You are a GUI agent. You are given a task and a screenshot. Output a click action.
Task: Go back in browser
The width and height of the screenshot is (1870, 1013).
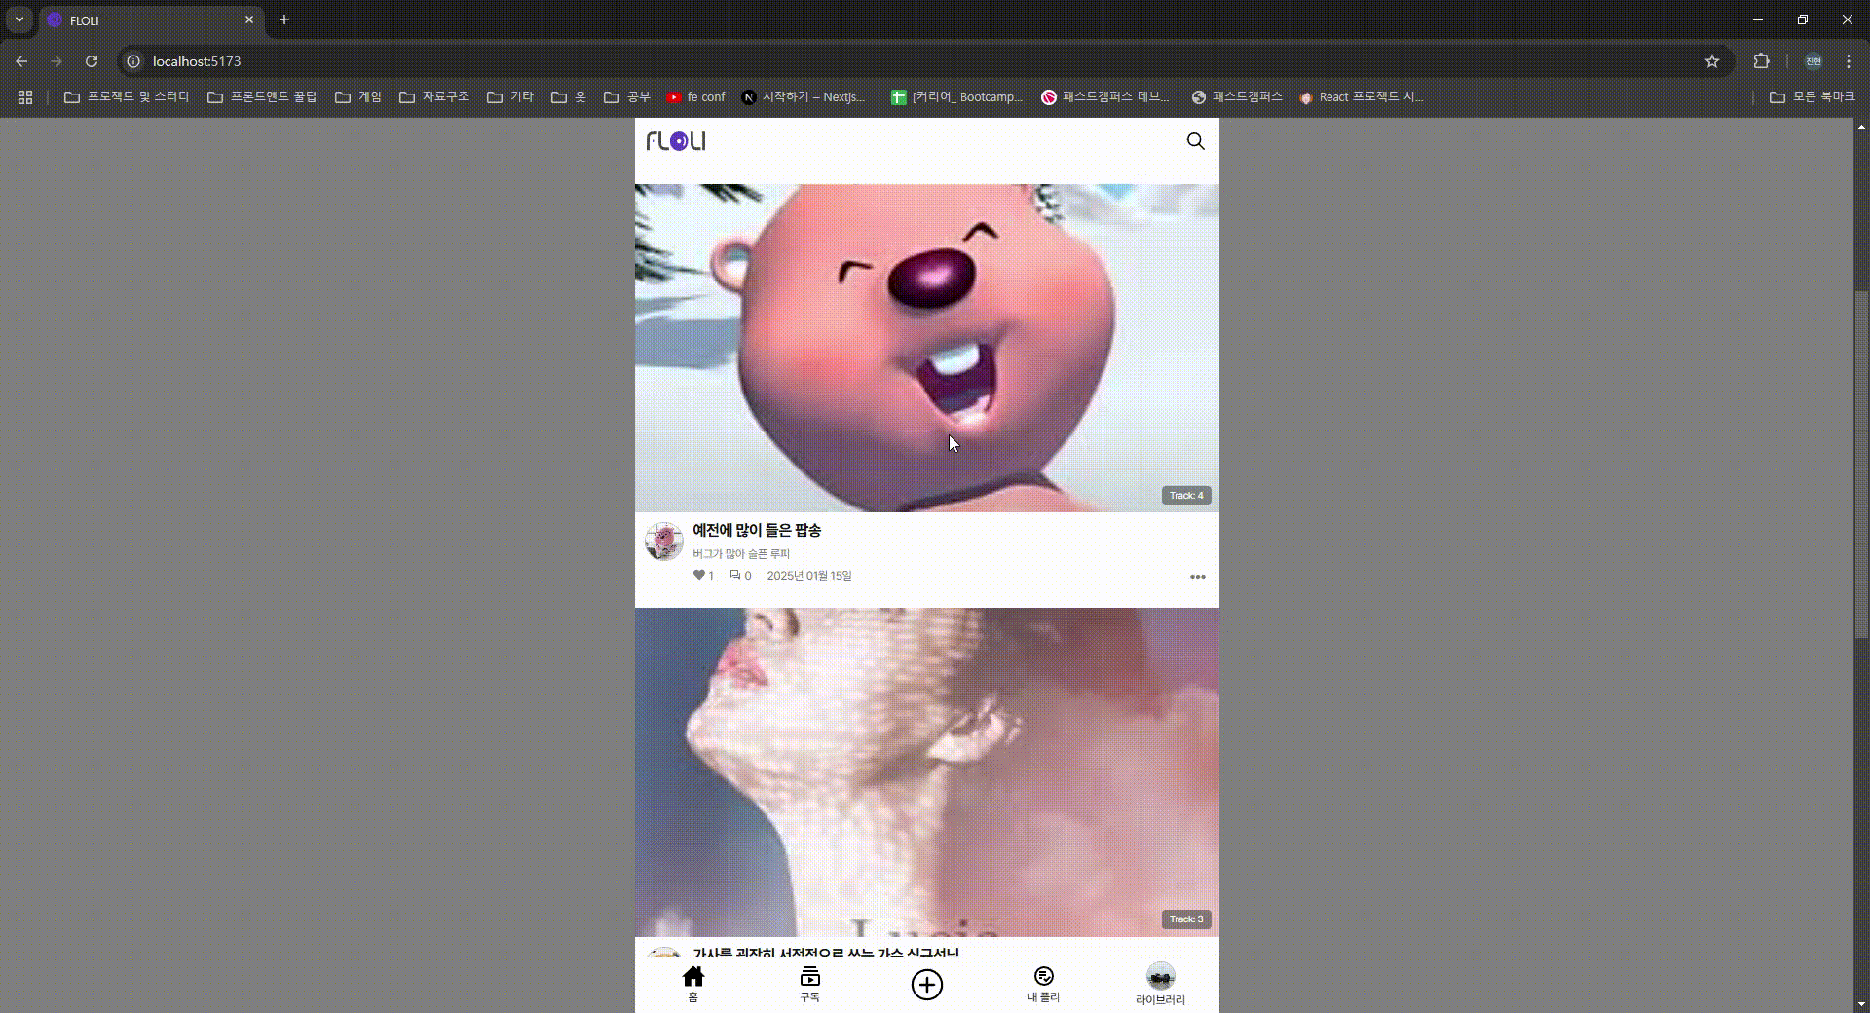pos(21,61)
